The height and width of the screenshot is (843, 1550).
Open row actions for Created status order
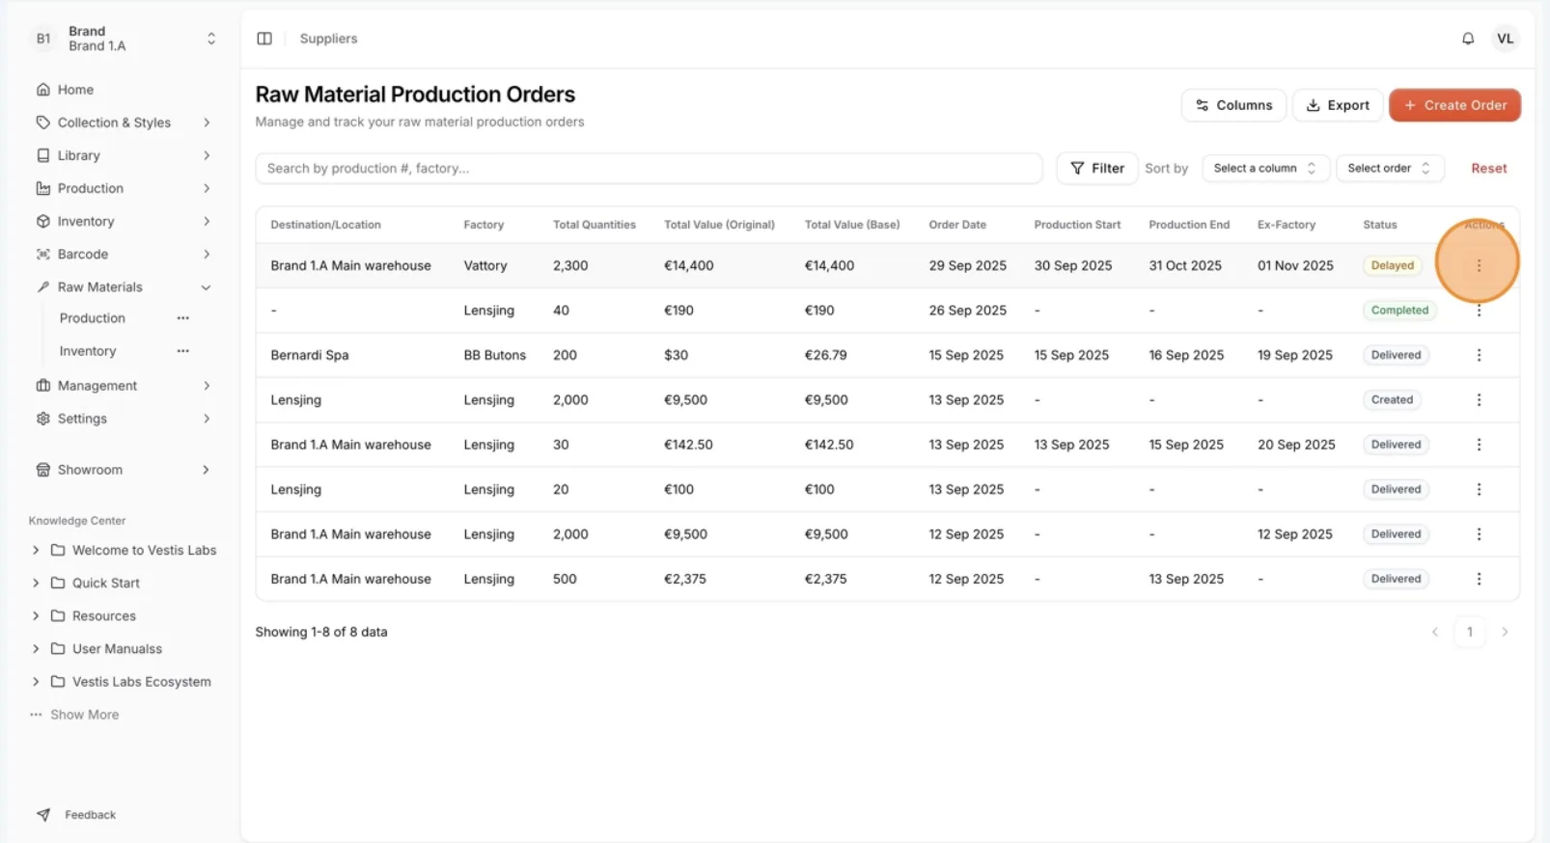pos(1479,399)
